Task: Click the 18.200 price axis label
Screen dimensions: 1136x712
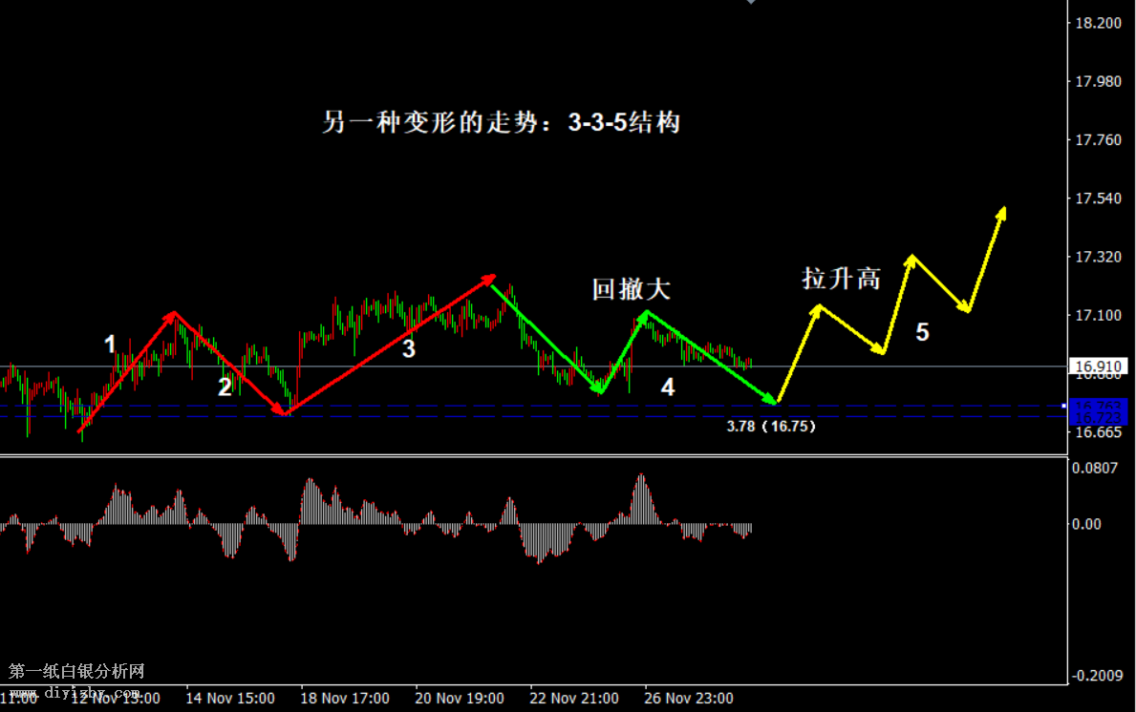Action: [1098, 23]
